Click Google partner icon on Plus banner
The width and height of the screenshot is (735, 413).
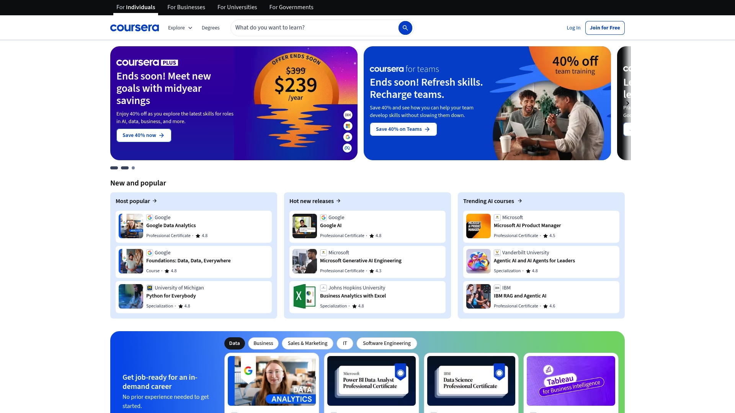pyautogui.click(x=348, y=137)
